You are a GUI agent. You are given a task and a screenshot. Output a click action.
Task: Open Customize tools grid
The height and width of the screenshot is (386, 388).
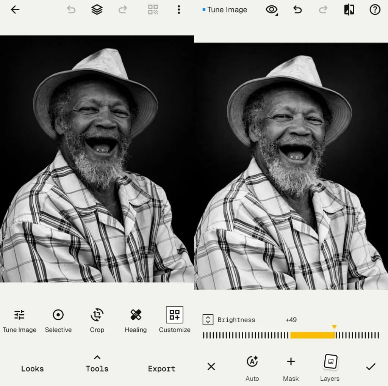pos(174,320)
